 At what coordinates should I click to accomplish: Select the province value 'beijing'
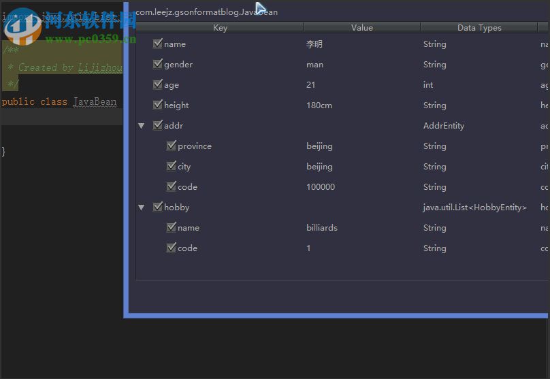tap(319, 146)
